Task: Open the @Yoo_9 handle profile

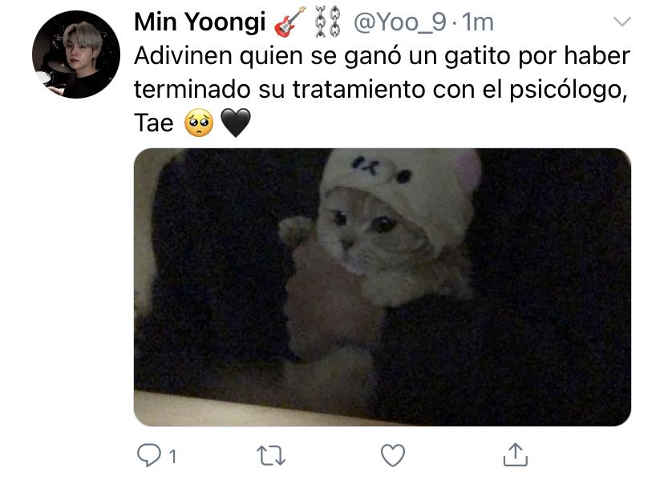Action: 399,22
